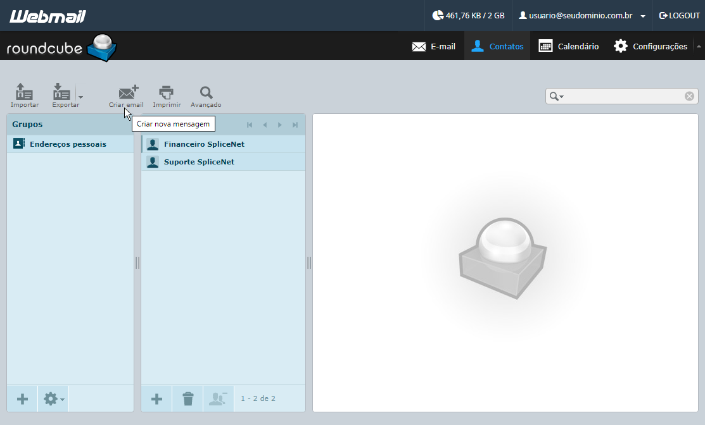
Task: Go to last page of contacts
Action: point(295,125)
